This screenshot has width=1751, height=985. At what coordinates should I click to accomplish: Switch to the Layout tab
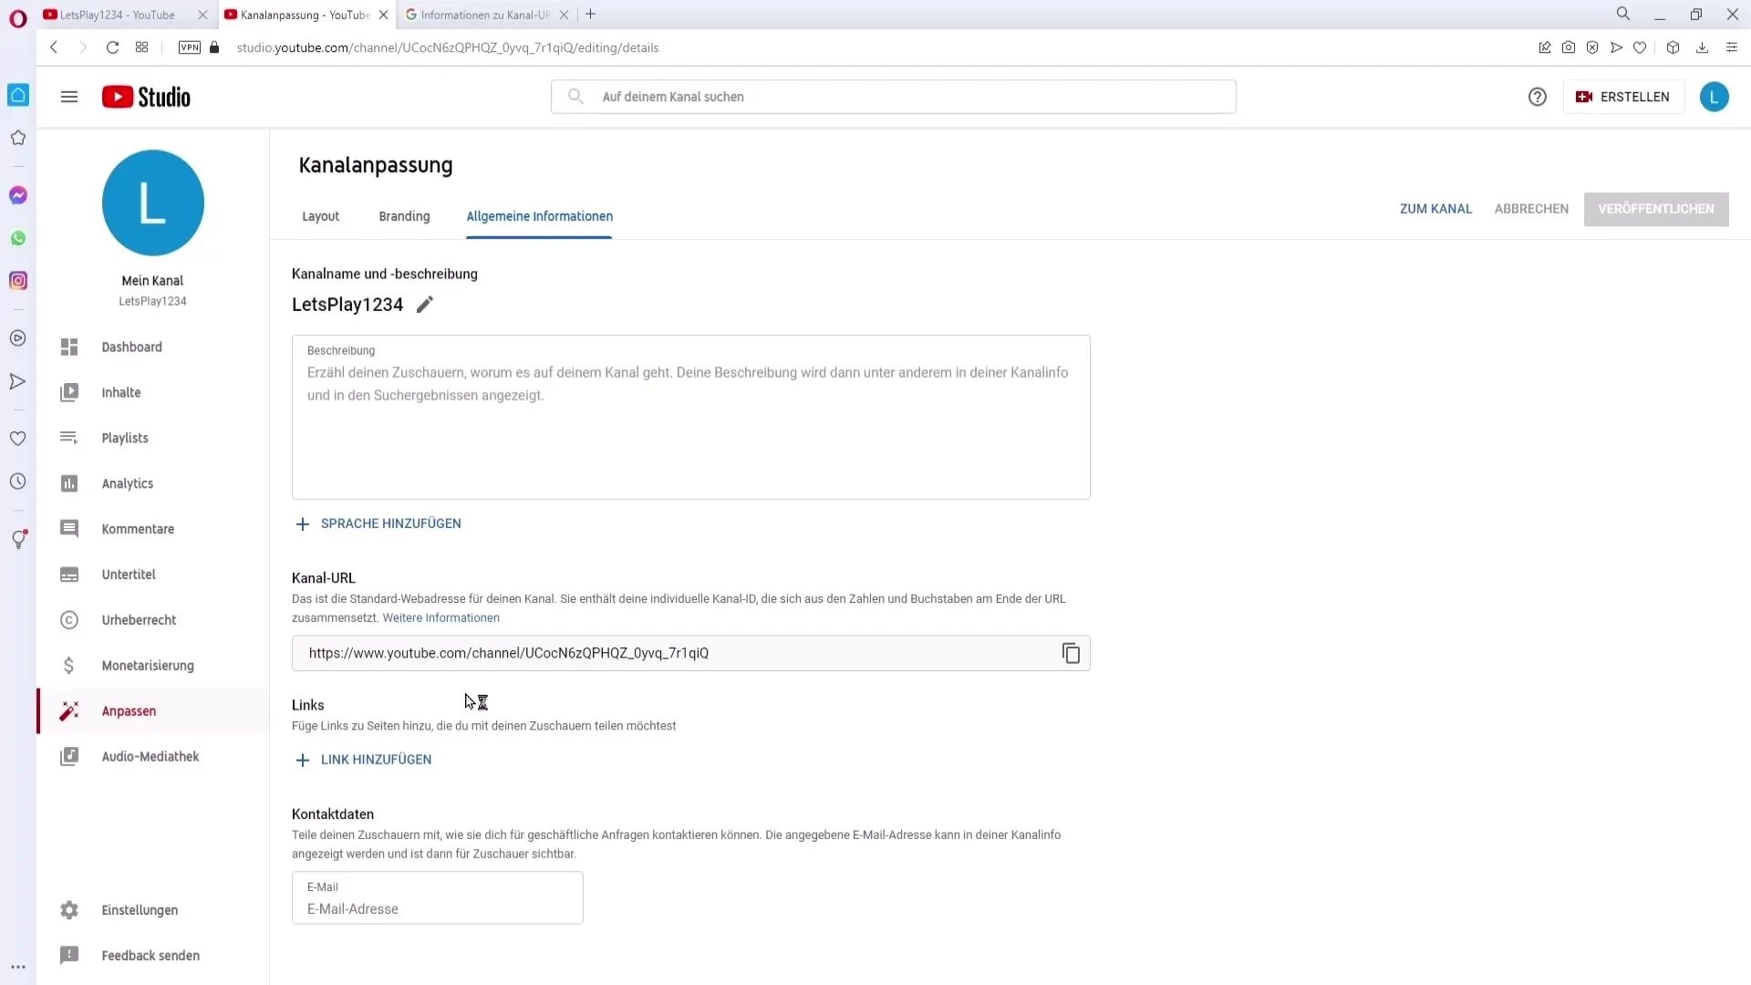click(321, 215)
